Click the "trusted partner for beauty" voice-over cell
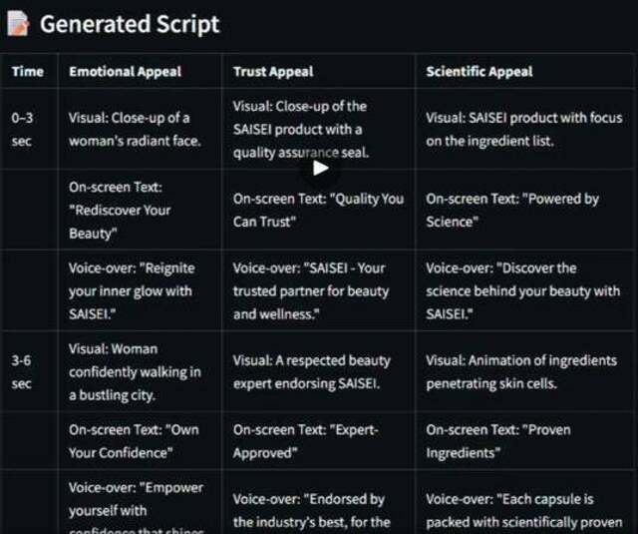 click(319, 290)
